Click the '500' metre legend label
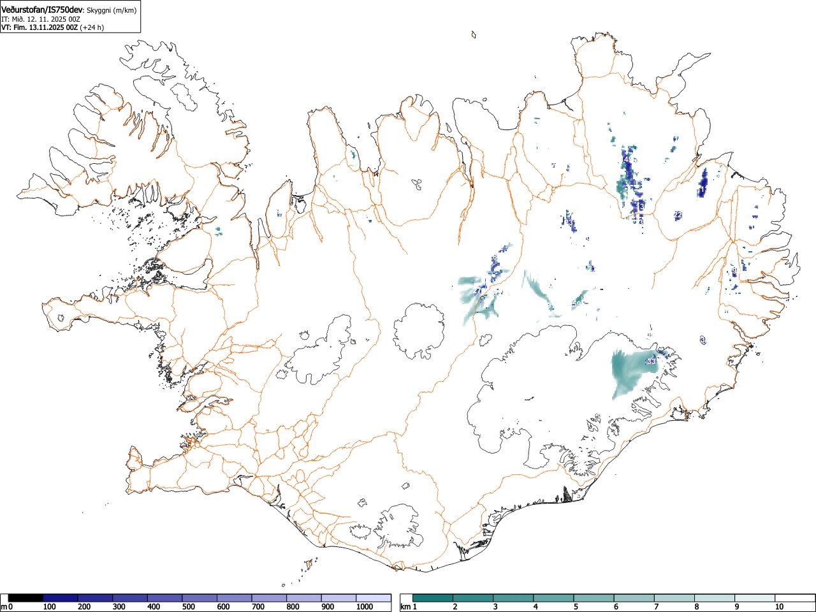Screen dimensions: 816x612 (189, 607)
